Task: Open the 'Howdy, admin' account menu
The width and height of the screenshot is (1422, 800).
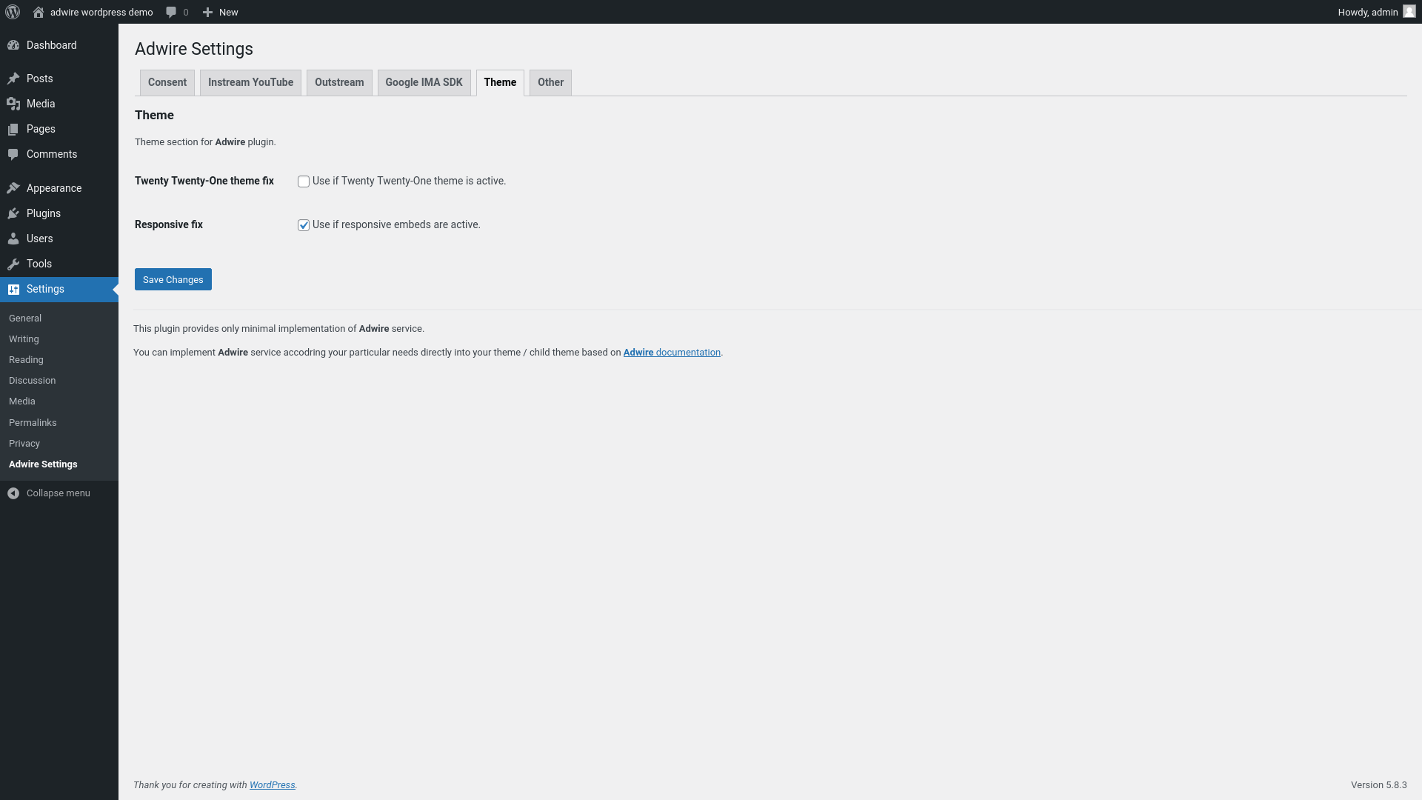Action: [1368, 12]
